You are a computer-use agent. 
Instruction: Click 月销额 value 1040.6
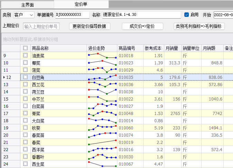pyautogui.click(x=216, y=99)
